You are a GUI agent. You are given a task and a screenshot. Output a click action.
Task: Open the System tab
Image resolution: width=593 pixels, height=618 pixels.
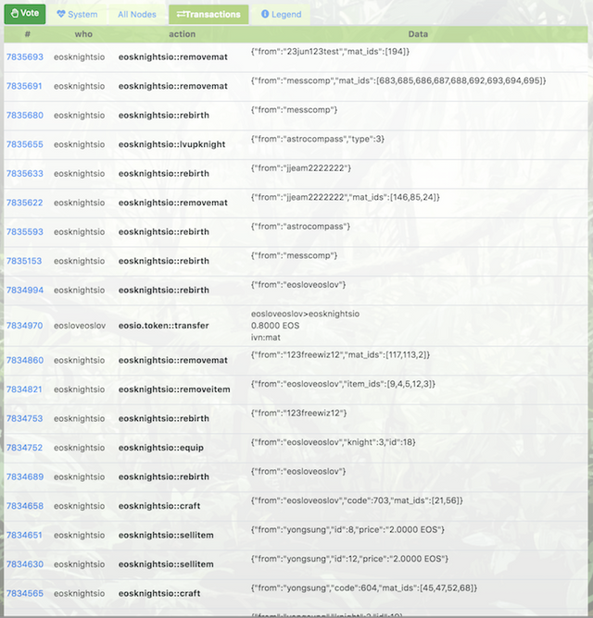pos(78,15)
